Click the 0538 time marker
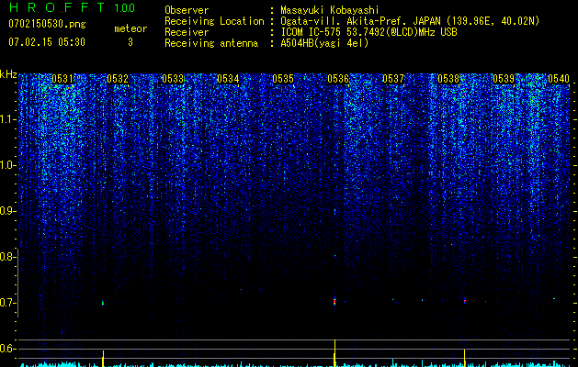The image size is (578, 367). tap(448, 79)
